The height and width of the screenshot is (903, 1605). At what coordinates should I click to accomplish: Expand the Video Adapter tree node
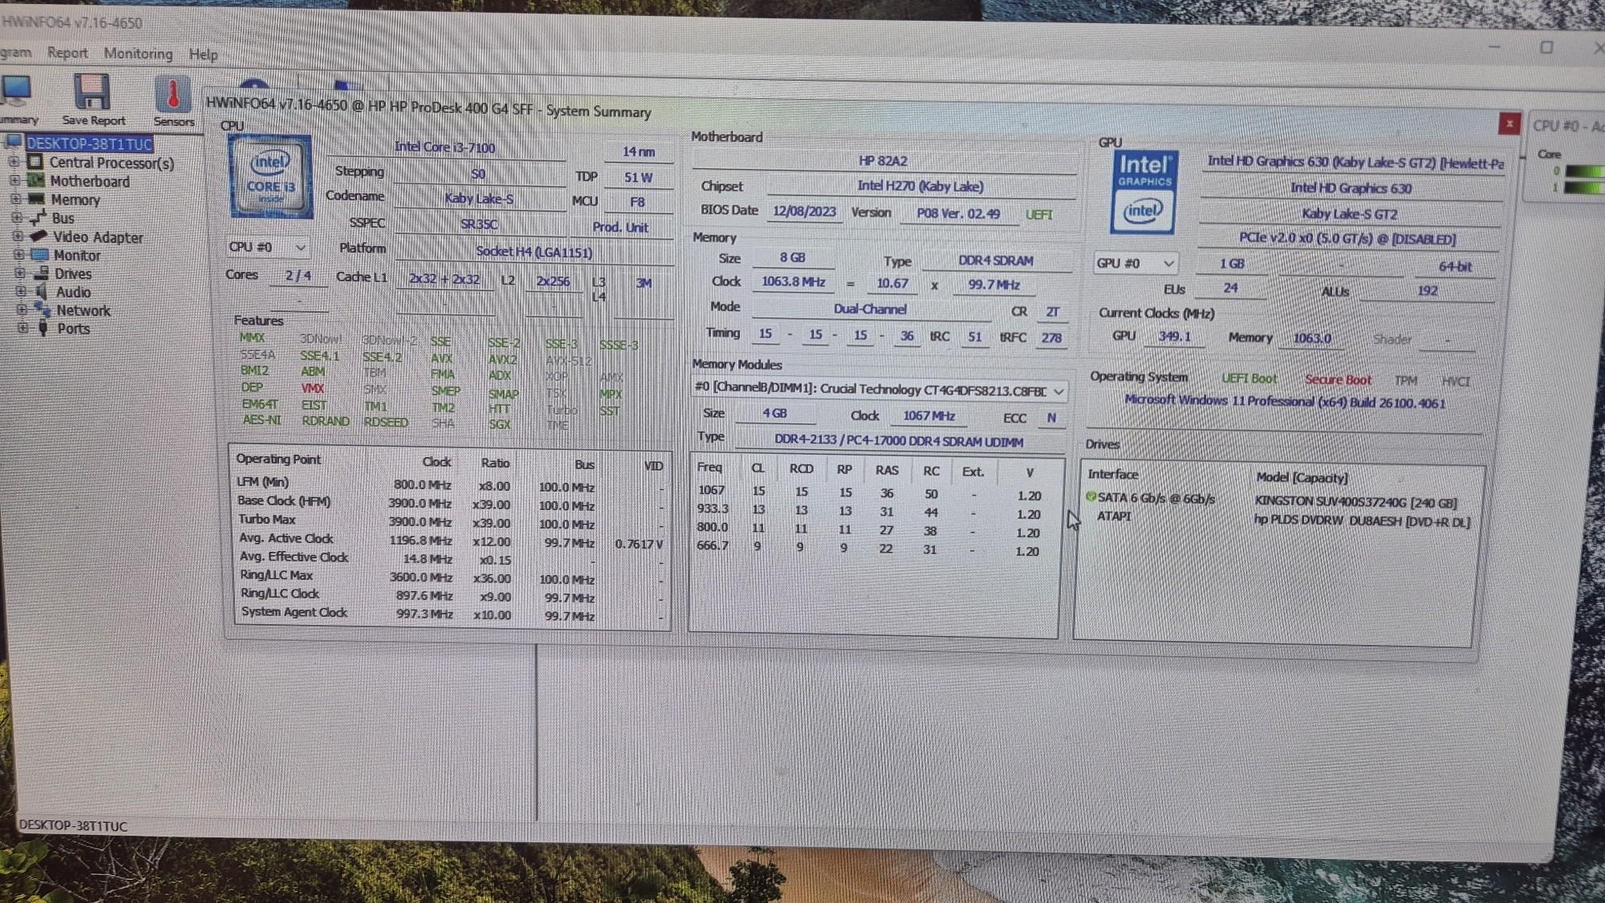pyautogui.click(x=17, y=236)
